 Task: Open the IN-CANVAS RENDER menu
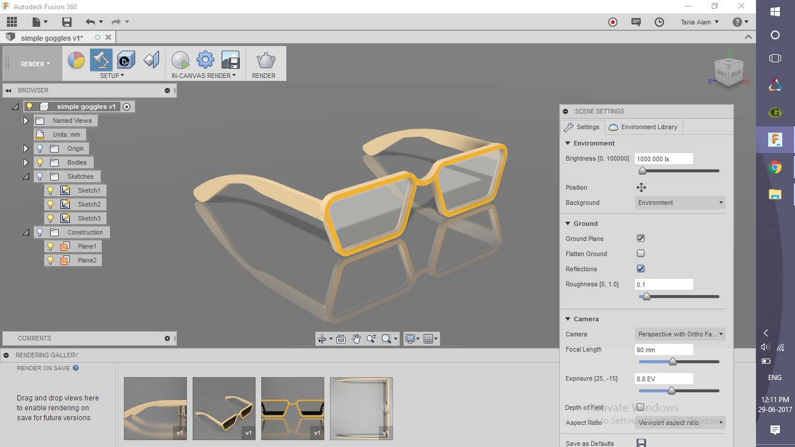tap(204, 76)
